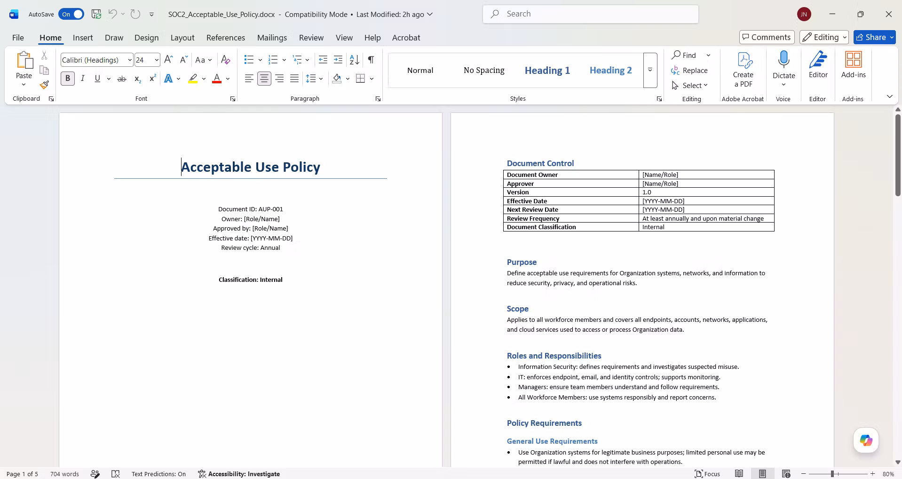This screenshot has height=479, width=902.
Task: Click the vertical scrollbar thumb
Action: coord(898,154)
